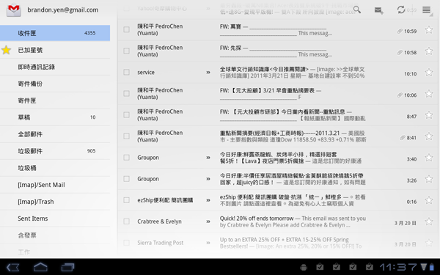The height and width of the screenshot is (275, 440).
Task: Star the 10:59 FW: 萬寶 email
Action: (429, 29)
